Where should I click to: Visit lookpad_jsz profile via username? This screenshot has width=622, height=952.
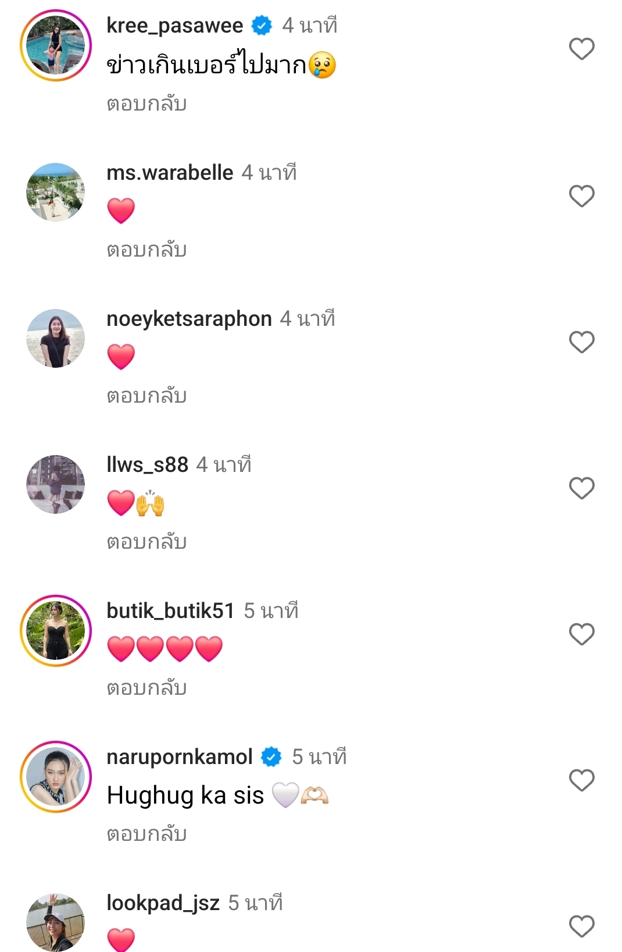163,903
